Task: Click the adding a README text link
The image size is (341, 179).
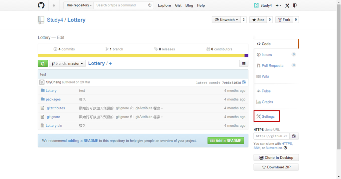Action: (x=83, y=141)
